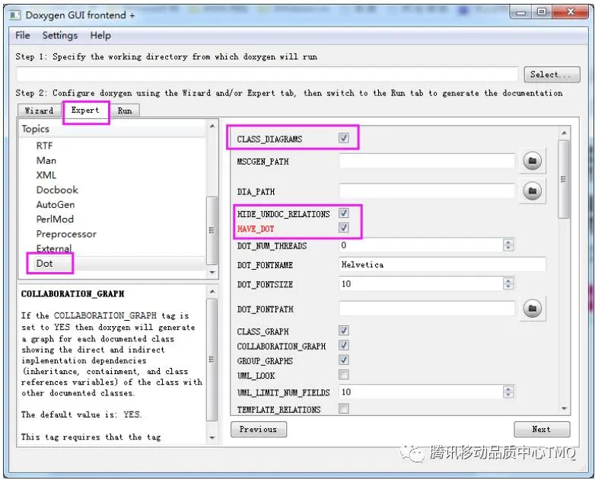595x480 pixels.
Task: Select the Man topic
Action: (x=46, y=160)
